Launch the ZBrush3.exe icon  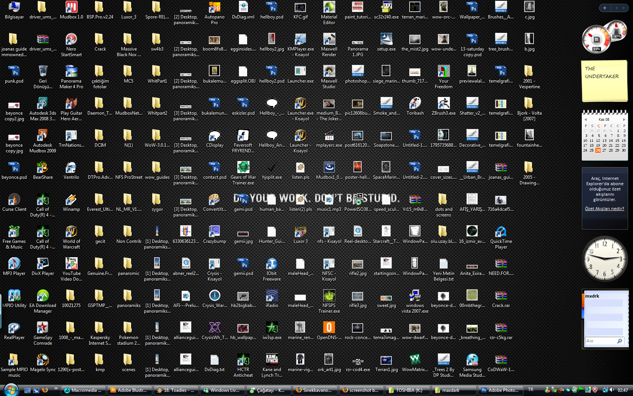click(x=443, y=106)
